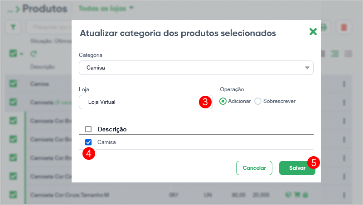
Task: Click the Produtos breadcrumb title
Action: coord(45,9)
